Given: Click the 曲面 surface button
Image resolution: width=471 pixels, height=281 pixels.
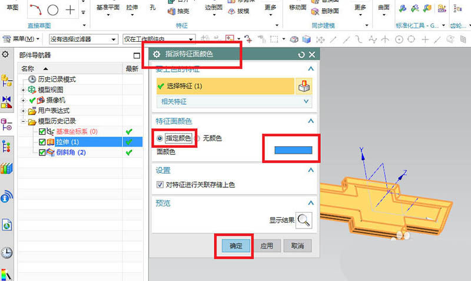Looking at the screenshot, I should click(384, 9).
